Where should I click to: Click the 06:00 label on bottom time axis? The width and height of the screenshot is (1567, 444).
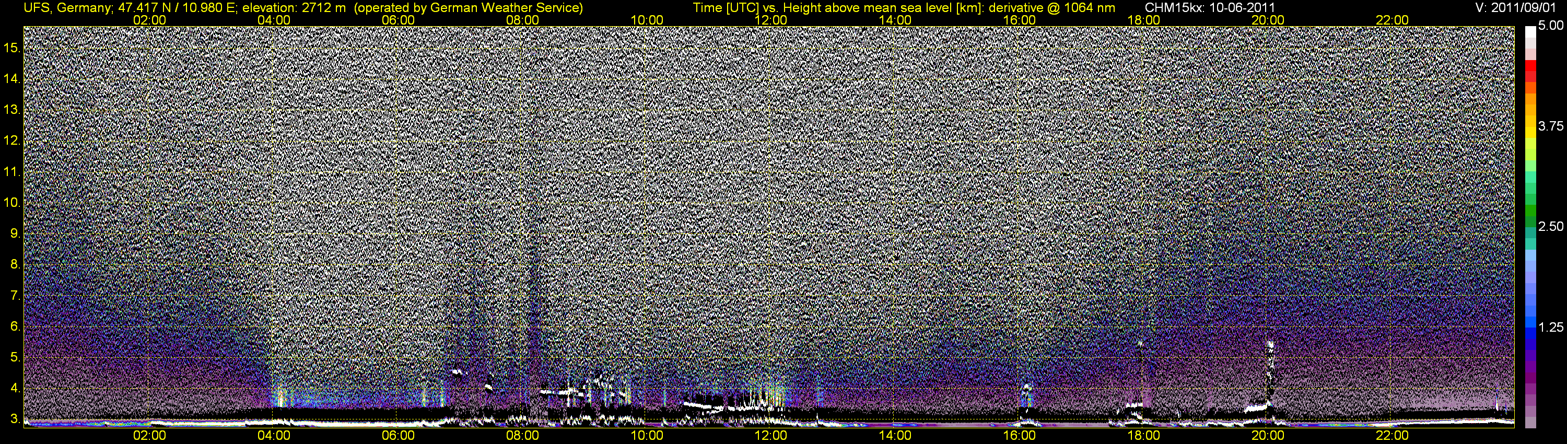pos(398,436)
